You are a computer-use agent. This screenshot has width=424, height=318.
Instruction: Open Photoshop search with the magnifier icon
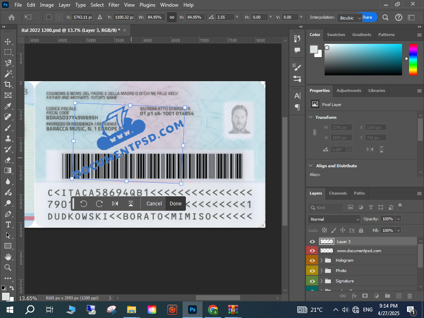(385, 17)
